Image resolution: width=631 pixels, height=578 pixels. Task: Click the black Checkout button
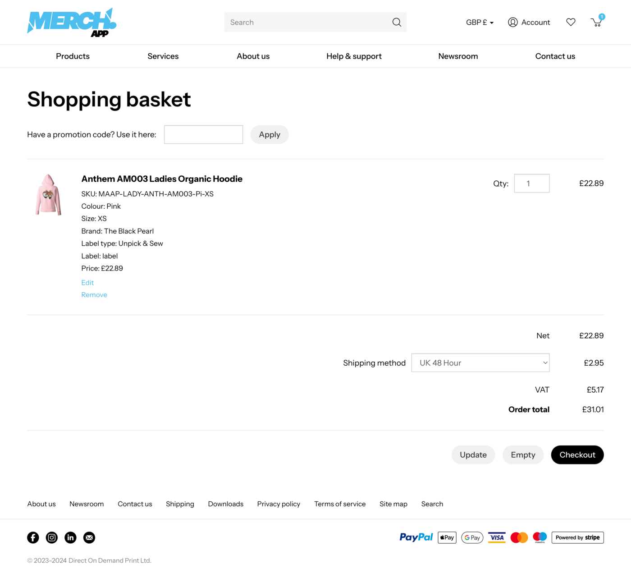coord(577,455)
